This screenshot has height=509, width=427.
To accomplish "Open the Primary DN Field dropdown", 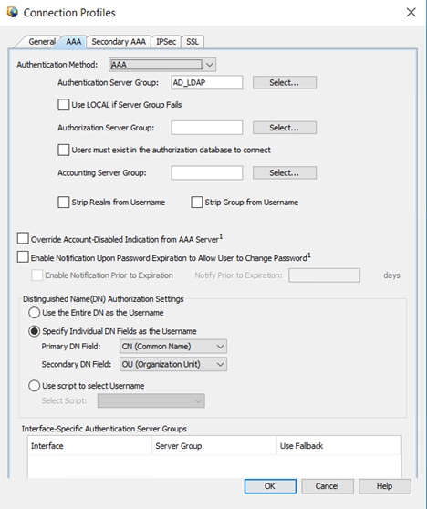I will coord(173,347).
